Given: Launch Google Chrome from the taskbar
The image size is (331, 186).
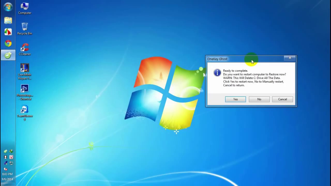Looking at the screenshot, I should coord(8,43).
